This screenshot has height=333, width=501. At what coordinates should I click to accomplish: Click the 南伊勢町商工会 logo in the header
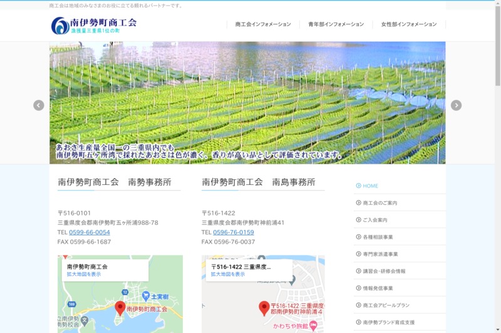tap(94, 26)
